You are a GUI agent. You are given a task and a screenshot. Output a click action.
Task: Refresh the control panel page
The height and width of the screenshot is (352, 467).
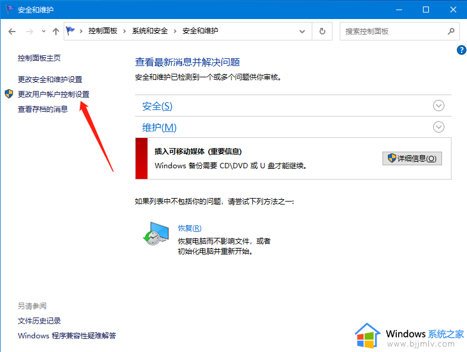click(x=322, y=32)
